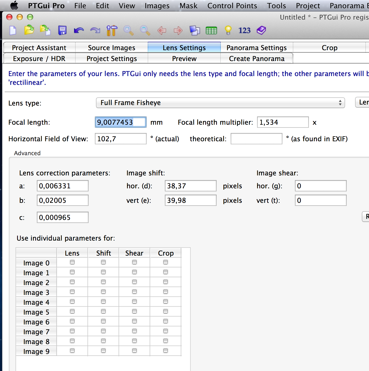Open the Crop tab
The width and height of the screenshot is (369, 371).
tap(329, 48)
